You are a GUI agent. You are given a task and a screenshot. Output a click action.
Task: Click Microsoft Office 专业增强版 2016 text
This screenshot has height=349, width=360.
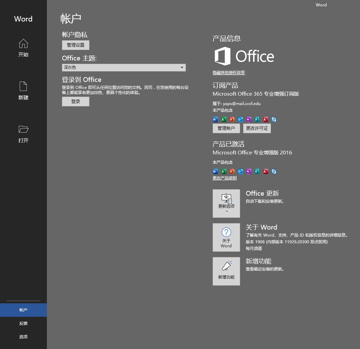252,153
